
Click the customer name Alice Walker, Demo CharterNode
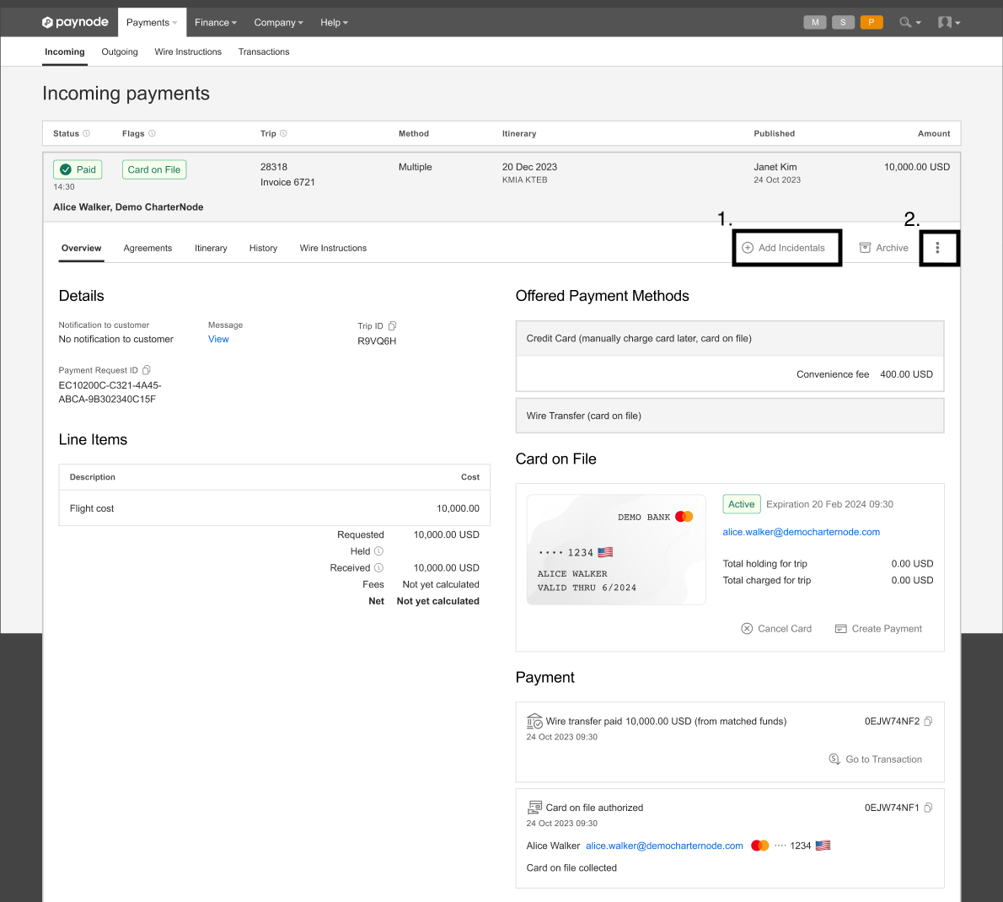coord(128,207)
